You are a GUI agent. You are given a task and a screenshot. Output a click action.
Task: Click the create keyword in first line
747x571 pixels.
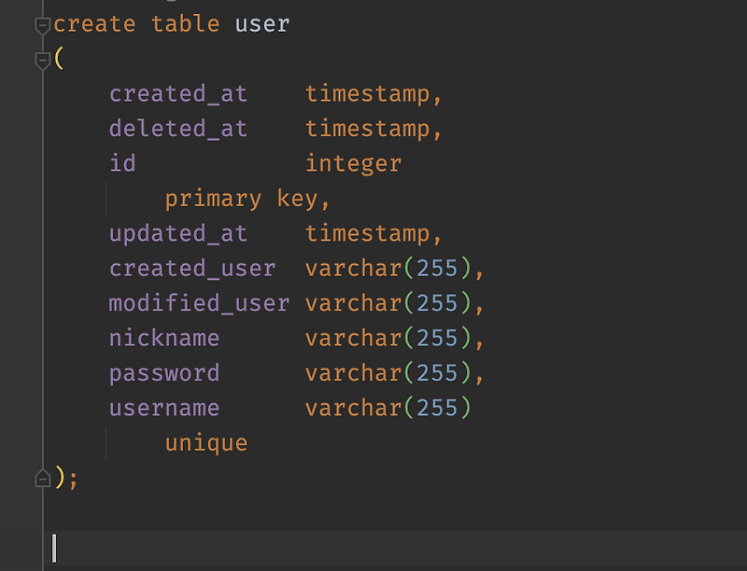pos(95,24)
